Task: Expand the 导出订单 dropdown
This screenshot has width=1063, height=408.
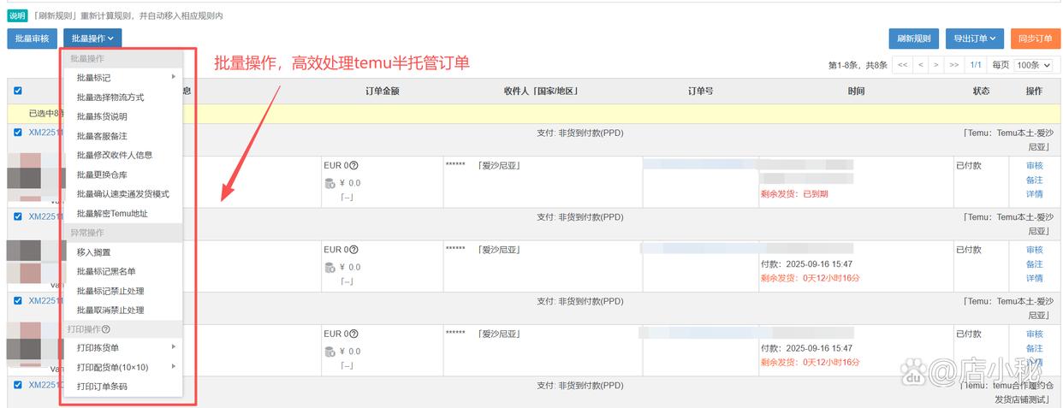Action: point(974,38)
